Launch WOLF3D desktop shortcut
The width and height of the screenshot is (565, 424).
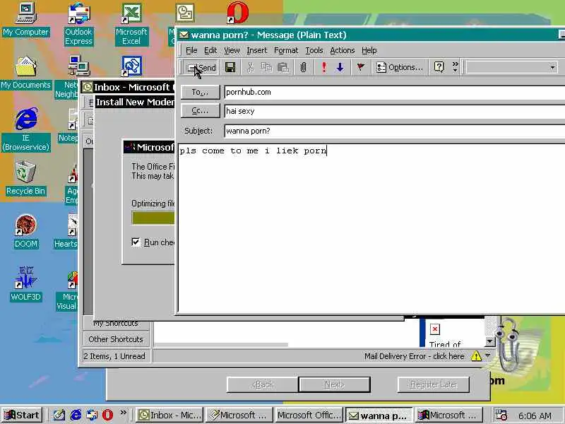coord(25,285)
